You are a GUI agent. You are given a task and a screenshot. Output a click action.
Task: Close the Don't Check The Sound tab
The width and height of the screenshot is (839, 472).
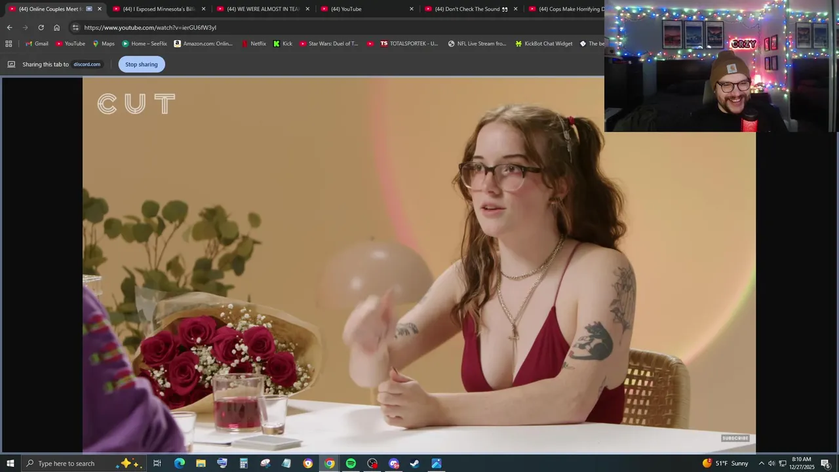point(515,9)
